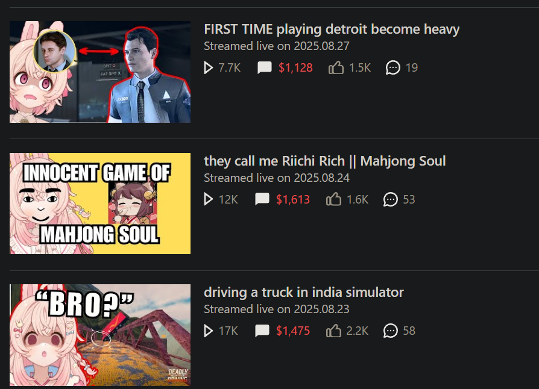Open the Detroit Become Heavy stream thumbnail
Screen dimensions: 539x389
pyautogui.click(x=100, y=72)
